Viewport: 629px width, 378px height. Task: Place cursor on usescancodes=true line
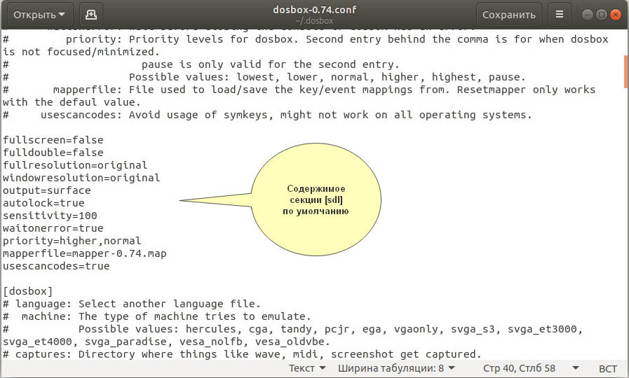click(x=56, y=266)
